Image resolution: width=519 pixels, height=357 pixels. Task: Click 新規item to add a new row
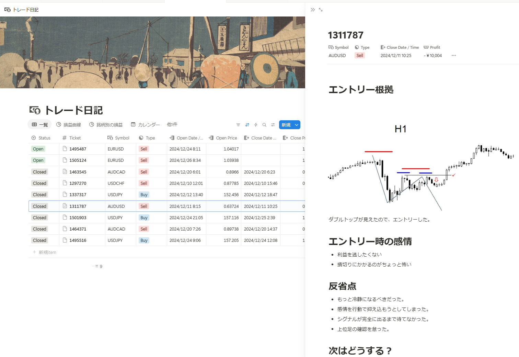coord(47,252)
